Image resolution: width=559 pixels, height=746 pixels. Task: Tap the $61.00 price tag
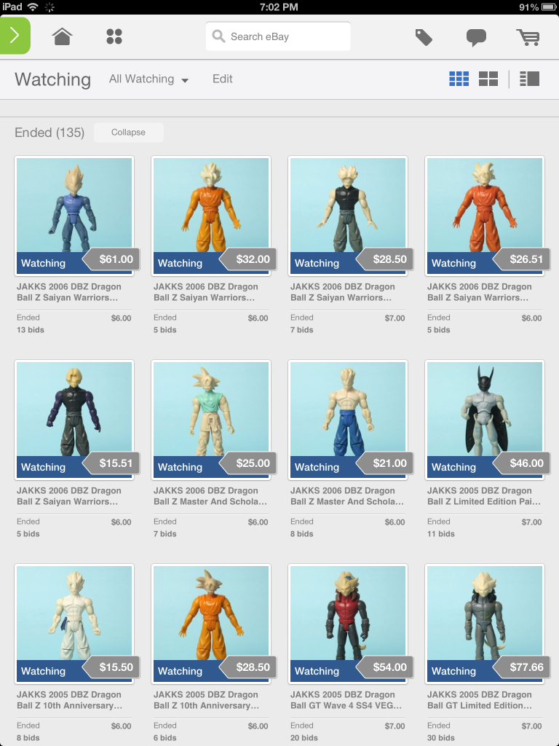coord(111,259)
